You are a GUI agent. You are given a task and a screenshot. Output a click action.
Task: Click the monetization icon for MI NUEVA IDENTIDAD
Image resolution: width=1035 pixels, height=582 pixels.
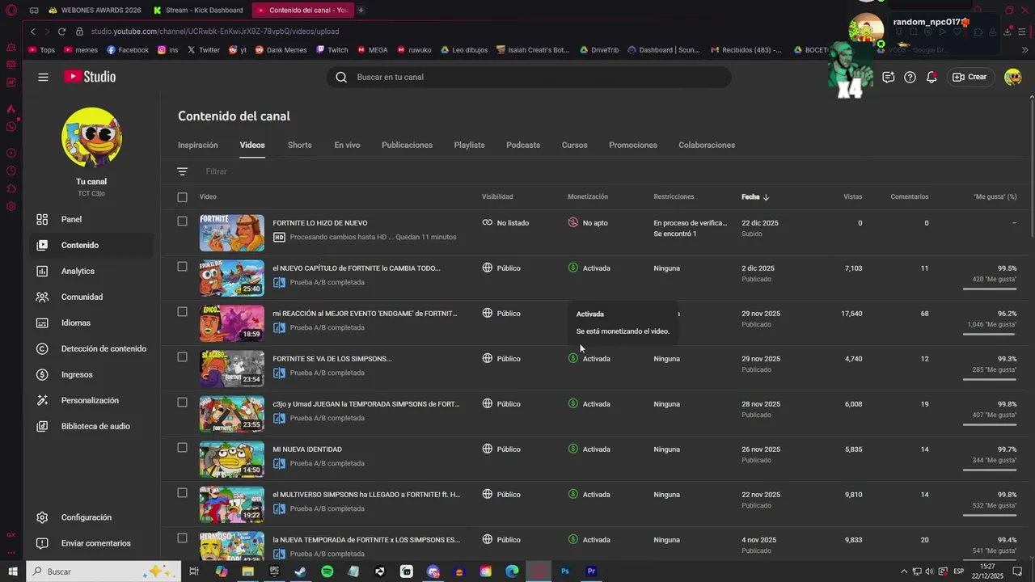[573, 449]
